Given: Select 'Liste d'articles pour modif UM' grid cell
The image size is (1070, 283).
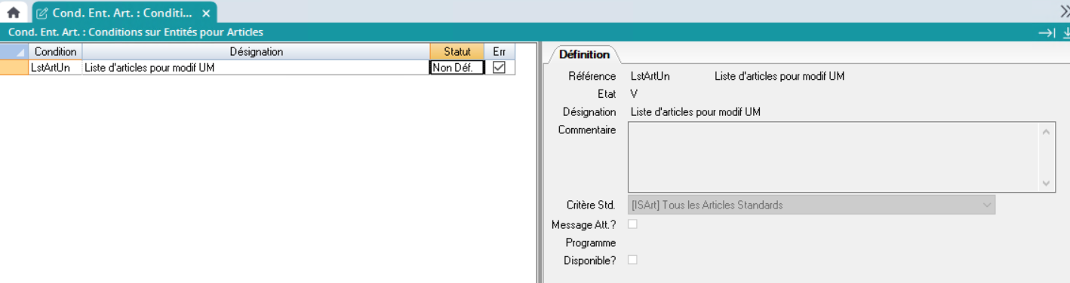Looking at the screenshot, I should (256, 68).
